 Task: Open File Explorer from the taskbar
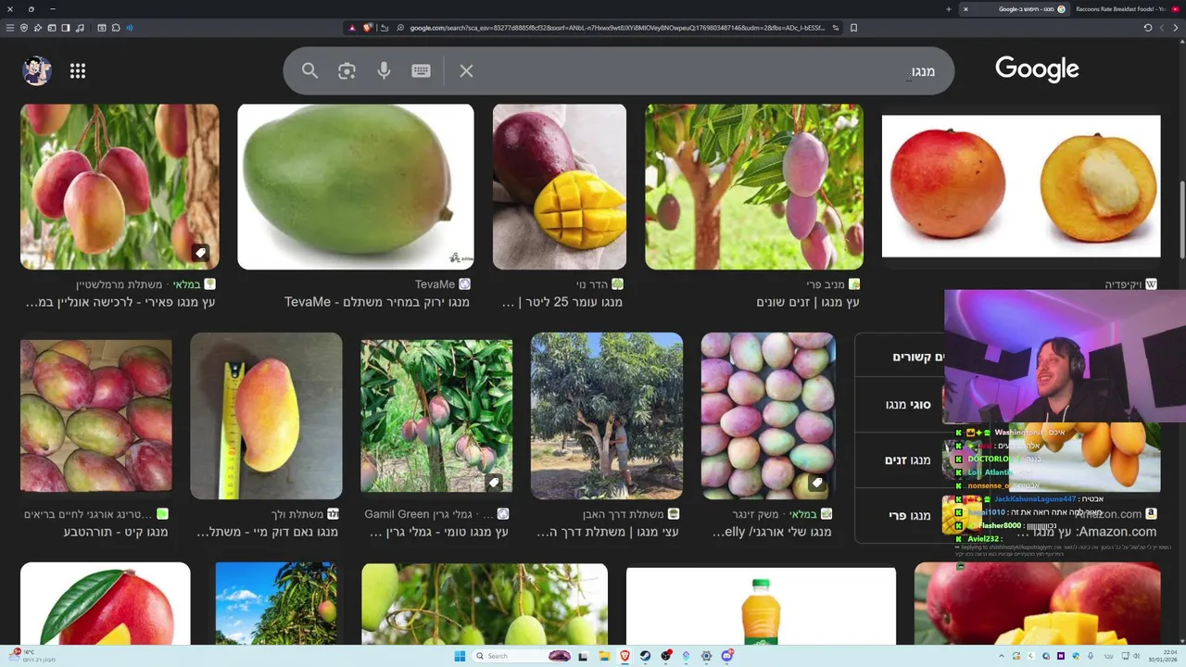pyautogui.click(x=604, y=656)
